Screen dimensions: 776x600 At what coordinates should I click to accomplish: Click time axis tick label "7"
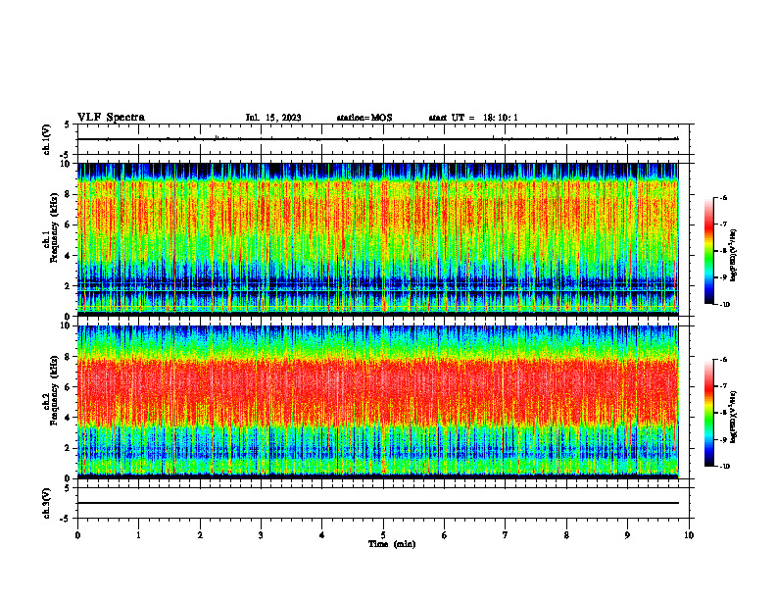click(x=506, y=535)
